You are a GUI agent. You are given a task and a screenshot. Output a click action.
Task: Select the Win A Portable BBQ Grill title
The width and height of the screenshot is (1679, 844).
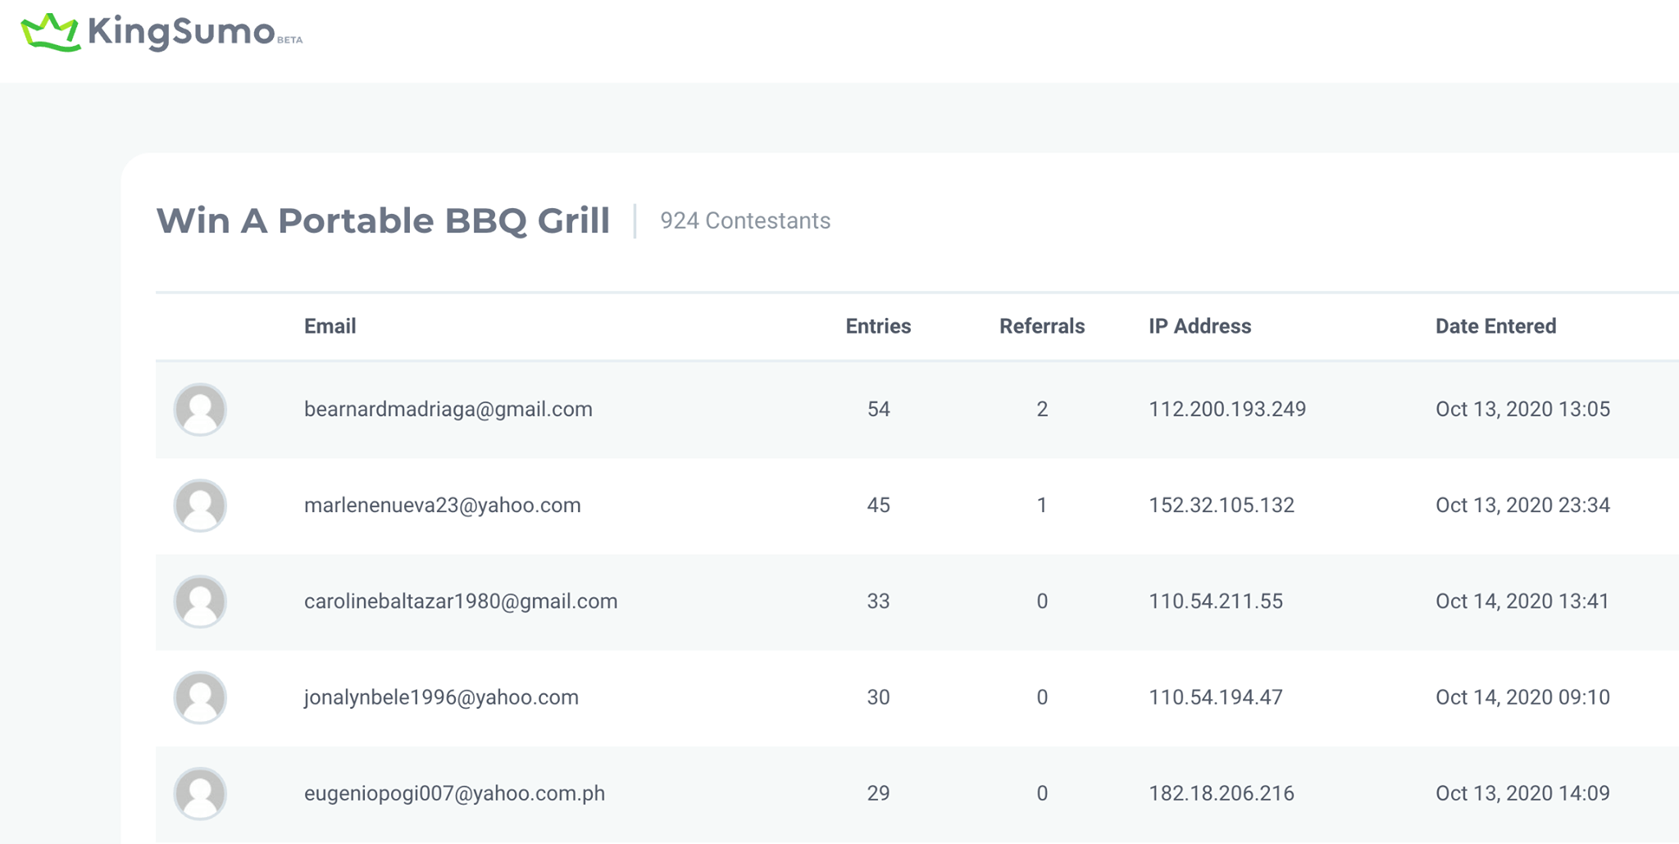(x=383, y=220)
